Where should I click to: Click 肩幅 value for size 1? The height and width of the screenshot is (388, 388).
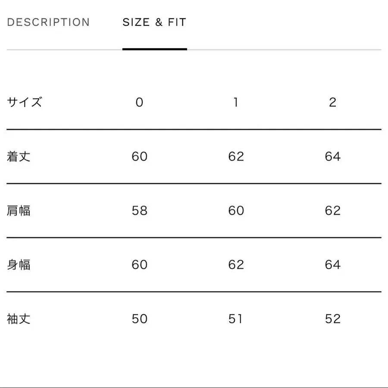click(236, 211)
